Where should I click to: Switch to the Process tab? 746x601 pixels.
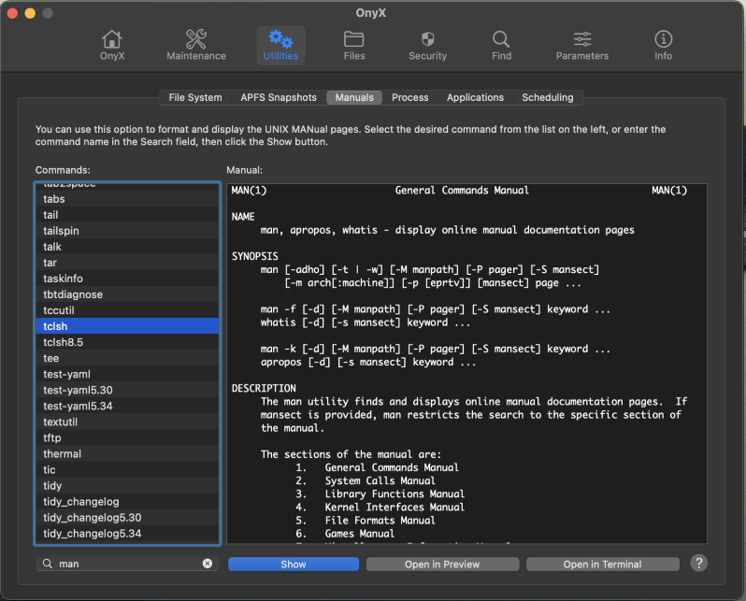pyautogui.click(x=410, y=97)
